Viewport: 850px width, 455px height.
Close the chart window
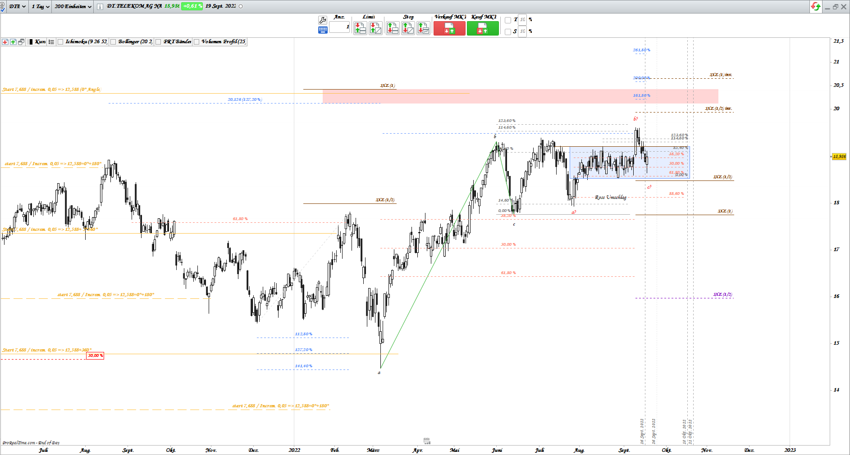tap(844, 7)
